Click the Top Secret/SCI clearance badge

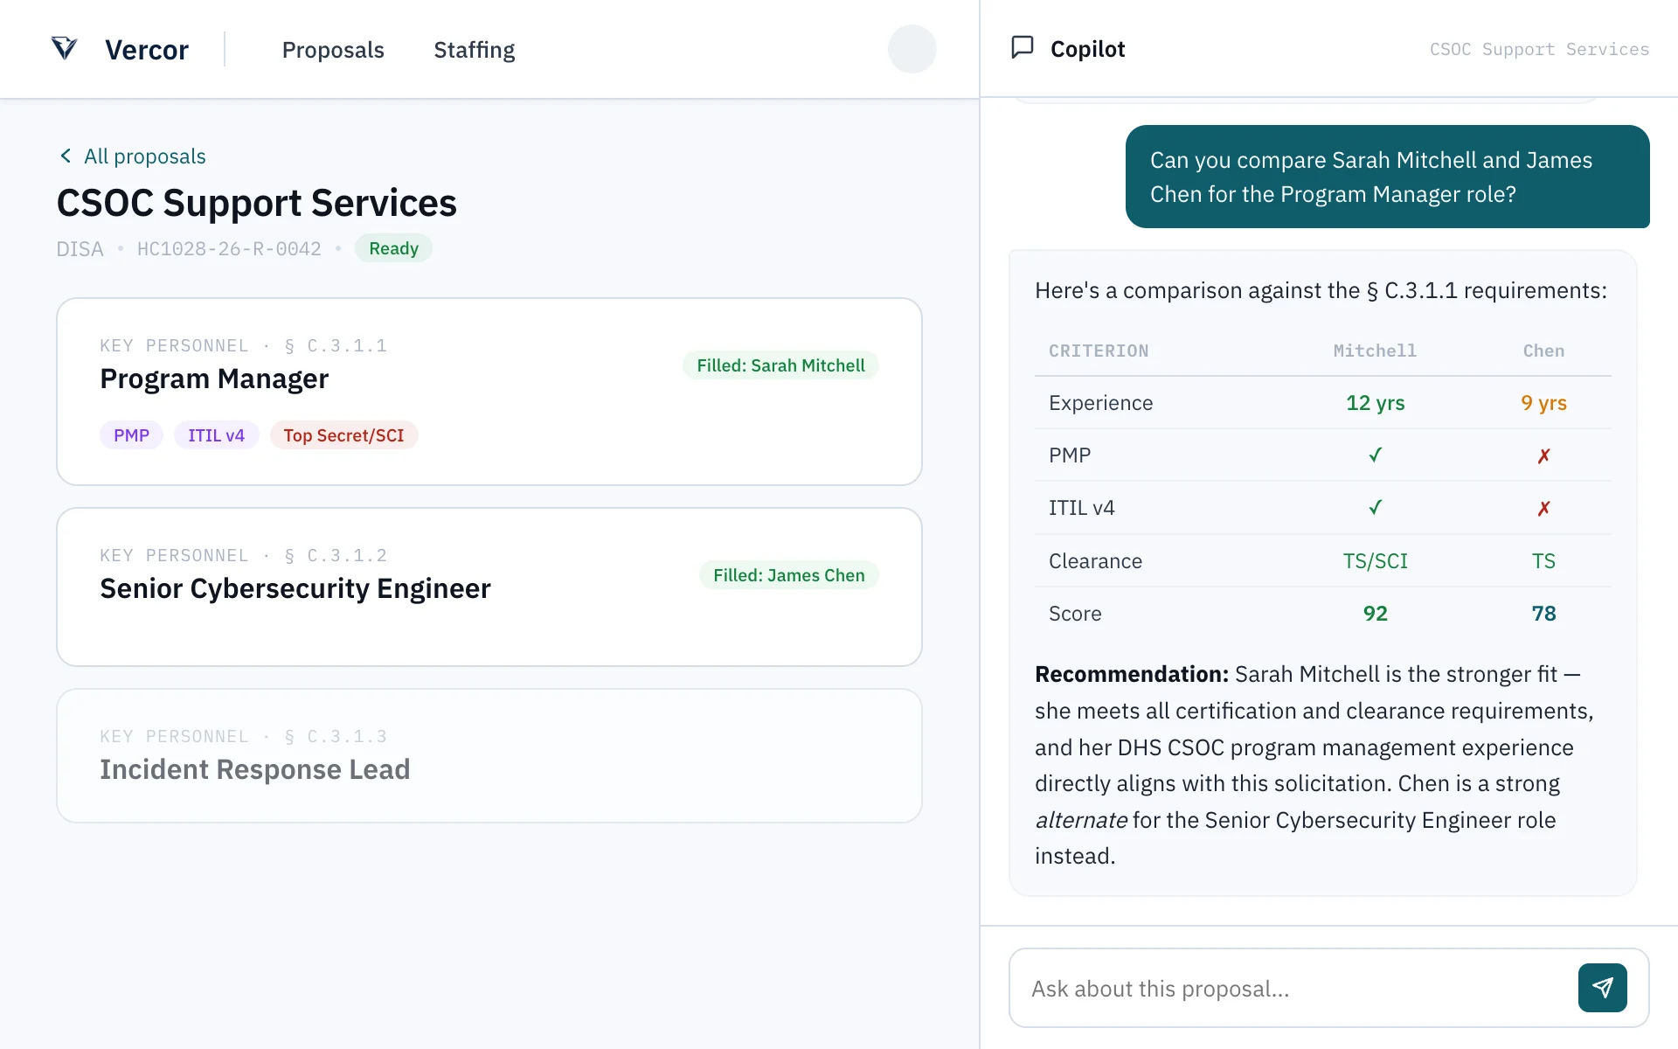click(343, 434)
